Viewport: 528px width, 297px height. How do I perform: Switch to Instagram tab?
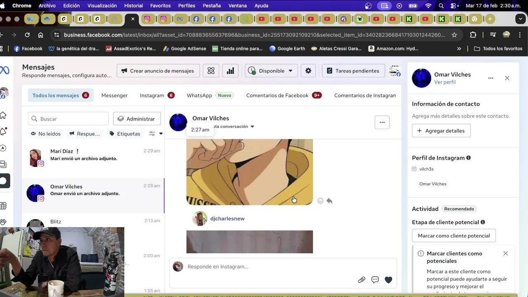(157, 95)
